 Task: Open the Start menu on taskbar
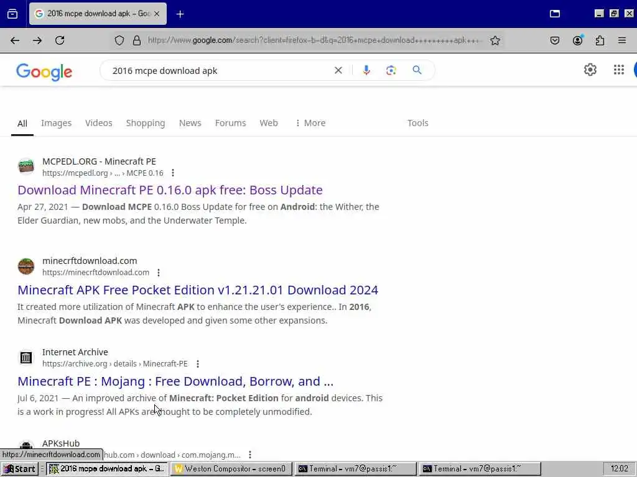pyautogui.click(x=19, y=469)
